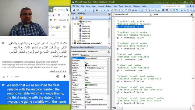Open the Add-Ins menu

[x=128, y=6]
